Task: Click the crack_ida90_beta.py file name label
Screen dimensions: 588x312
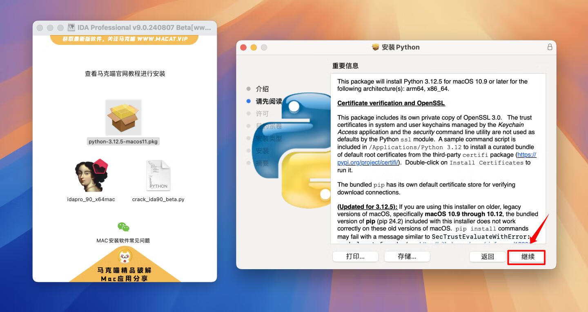Action: click(158, 199)
